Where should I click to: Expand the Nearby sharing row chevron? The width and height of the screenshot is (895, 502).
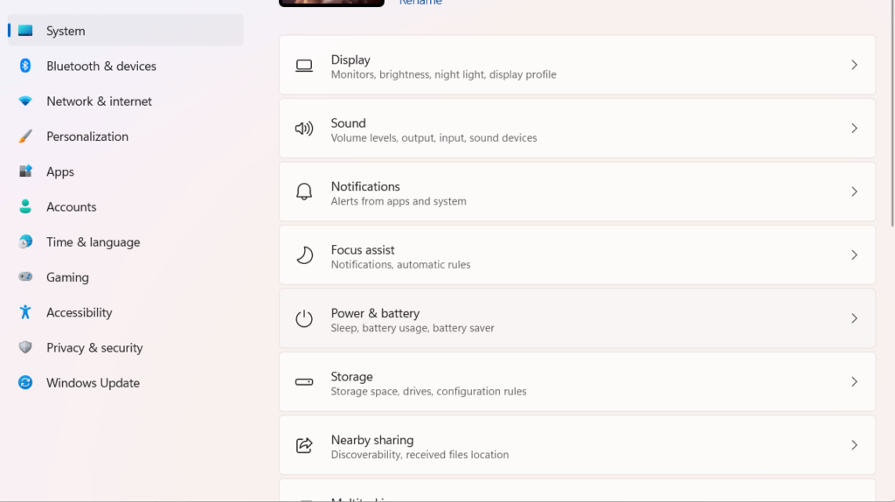[x=855, y=445]
